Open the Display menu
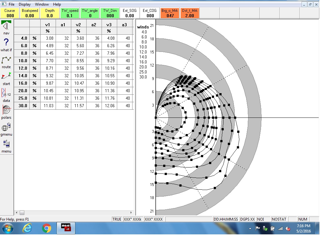 point(25,4)
